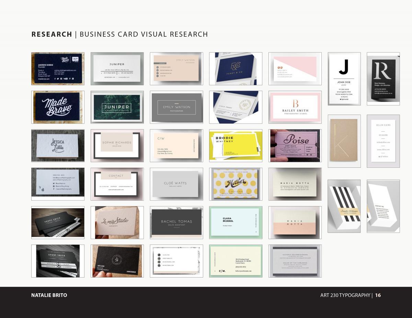Click the Bailey Smith Photography Studio card

[x=295, y=107]
